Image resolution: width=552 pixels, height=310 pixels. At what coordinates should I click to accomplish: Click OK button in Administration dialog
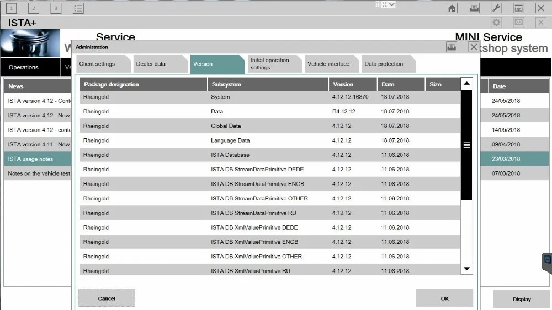pyautogui.click(x=444, y=298)
